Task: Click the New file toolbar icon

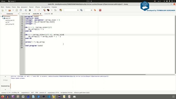Action: point(2,10)
